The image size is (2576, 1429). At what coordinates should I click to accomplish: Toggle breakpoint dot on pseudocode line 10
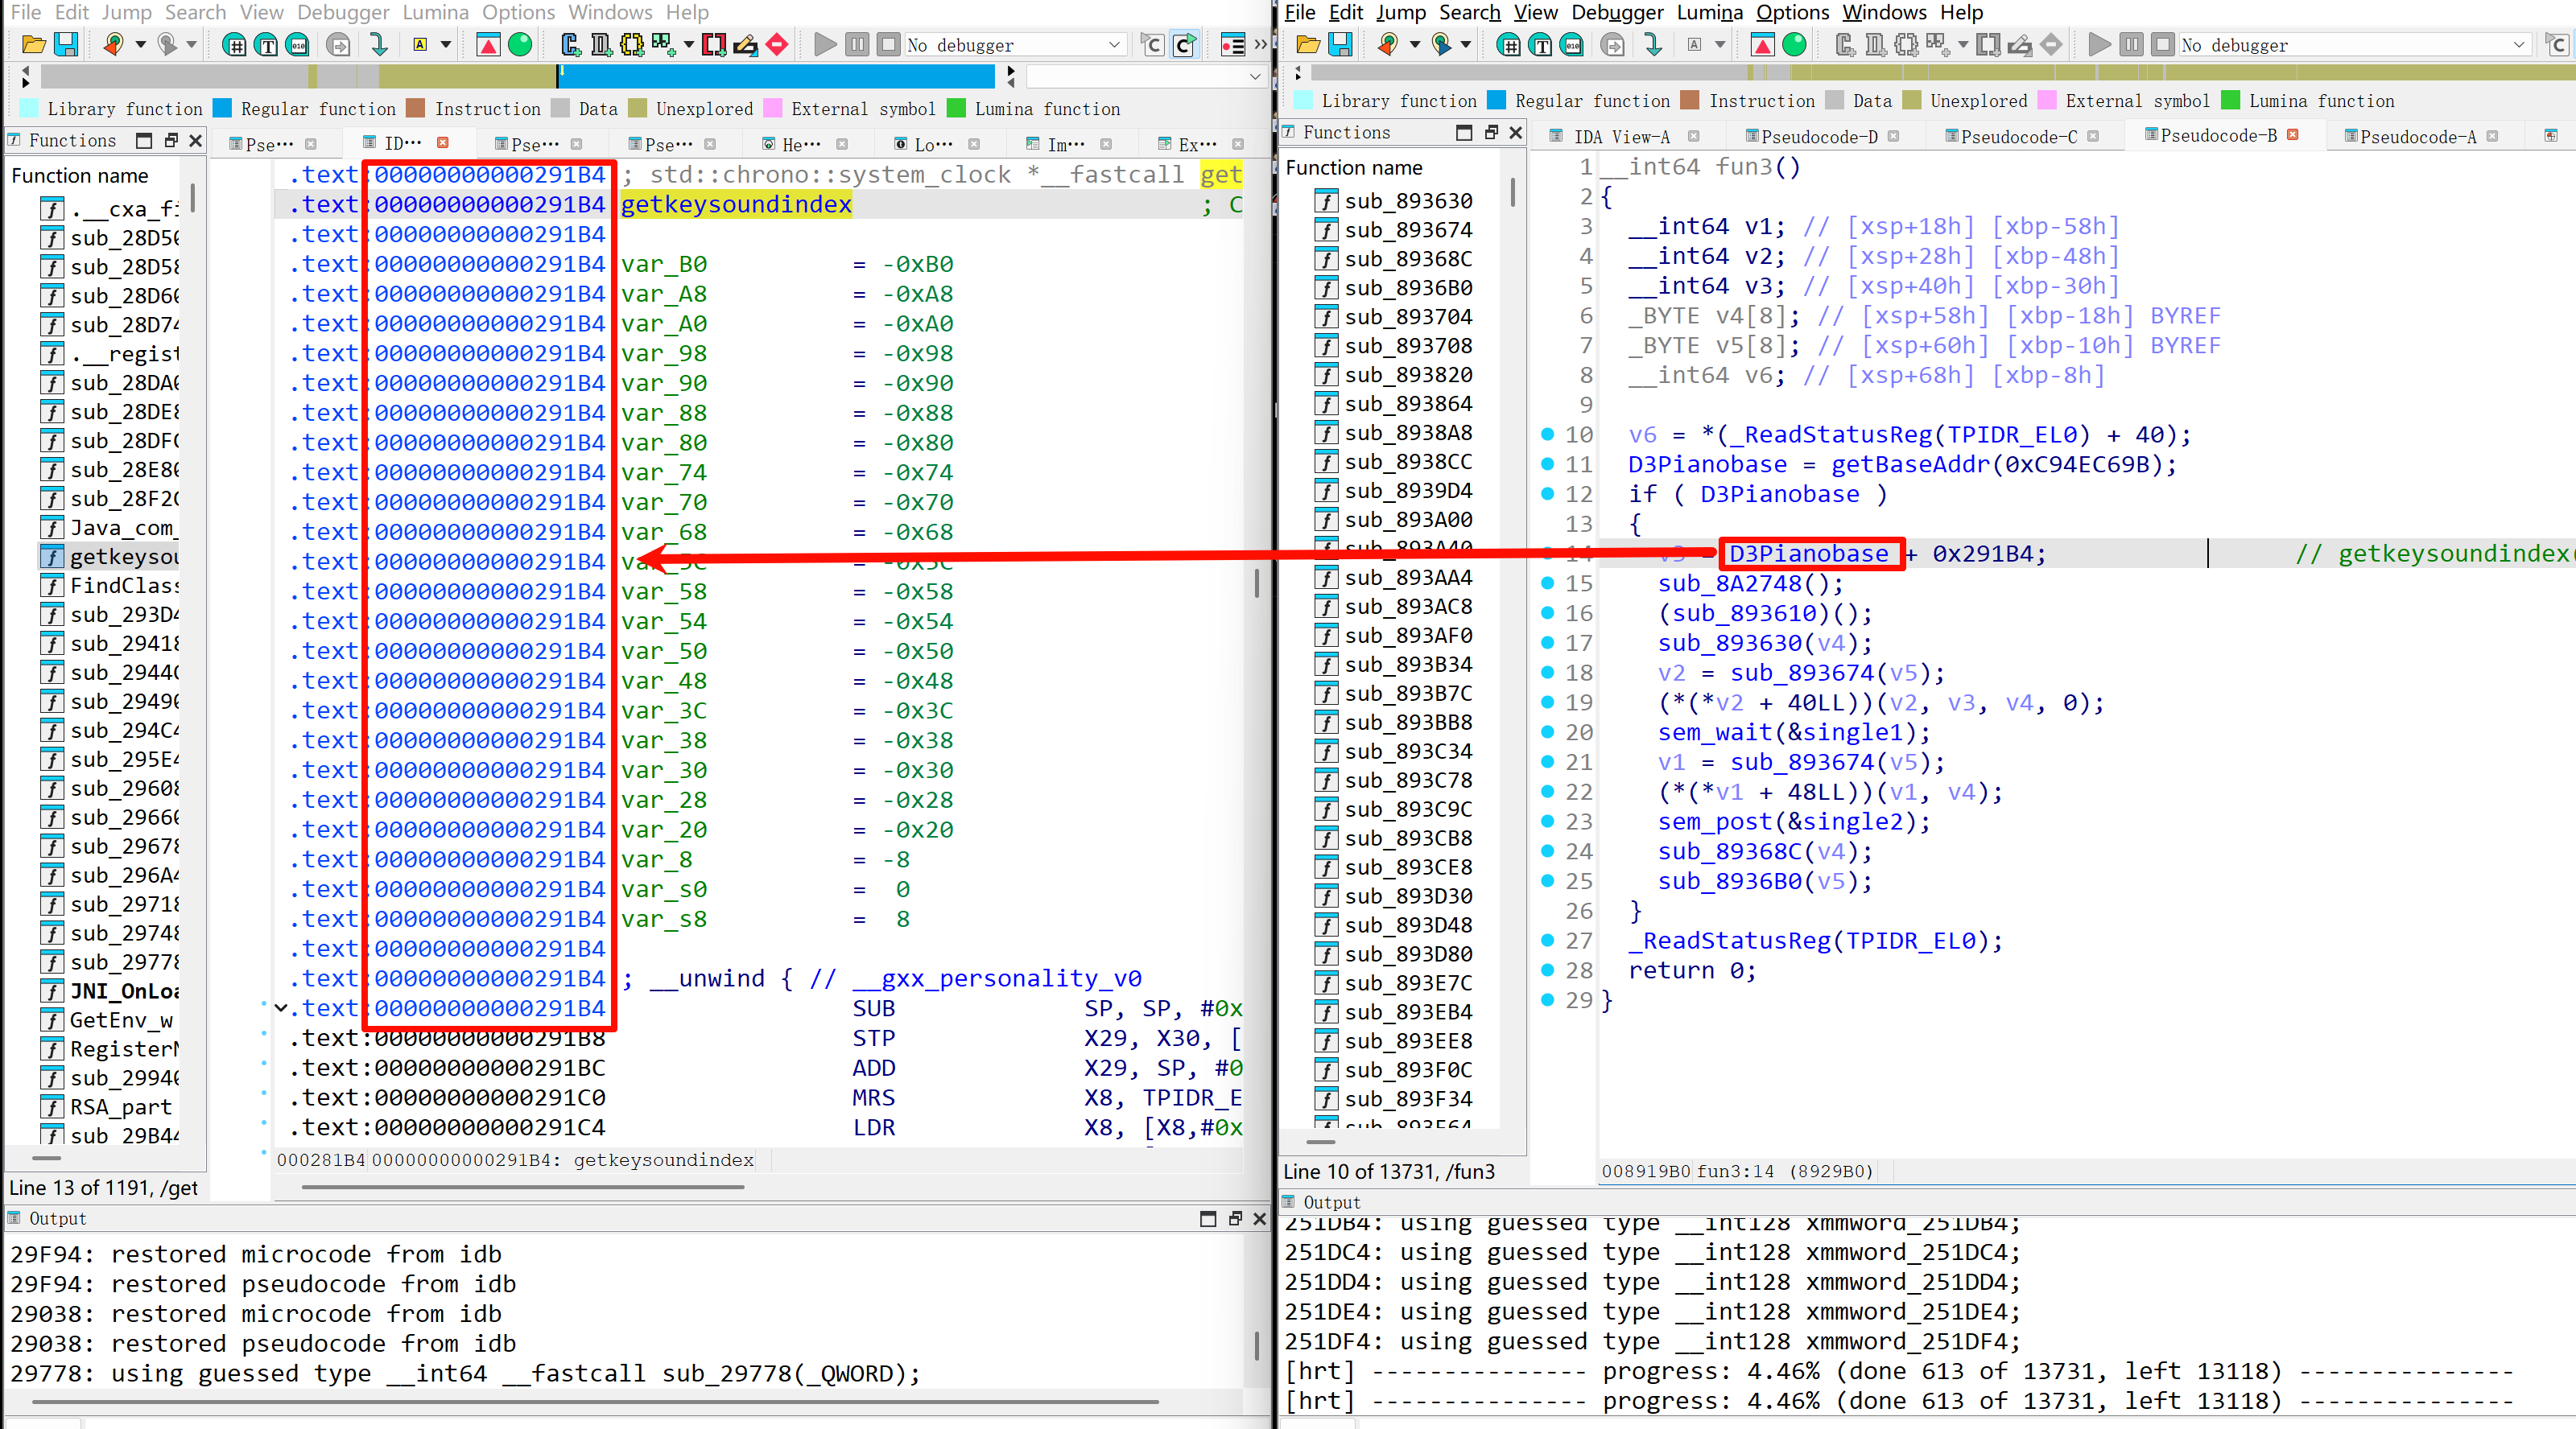click(1547, 434)
